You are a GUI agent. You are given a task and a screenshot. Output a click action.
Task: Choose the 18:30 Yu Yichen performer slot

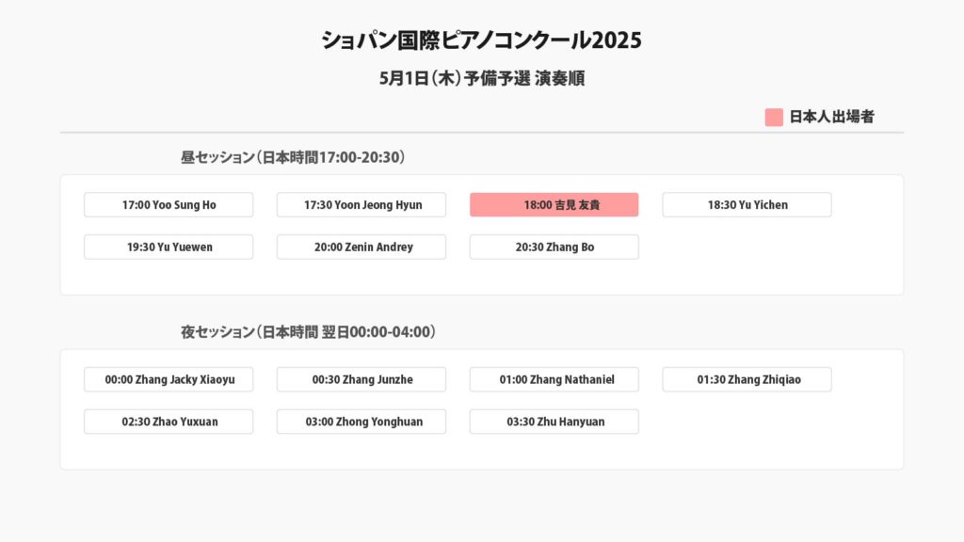tap(747, 205)
